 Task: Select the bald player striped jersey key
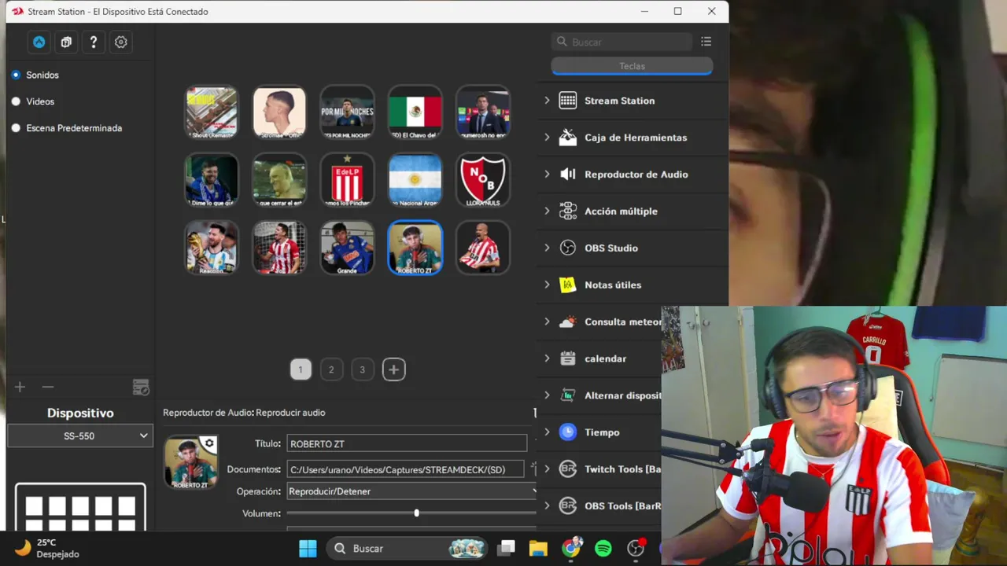click(x=483, y=248)
